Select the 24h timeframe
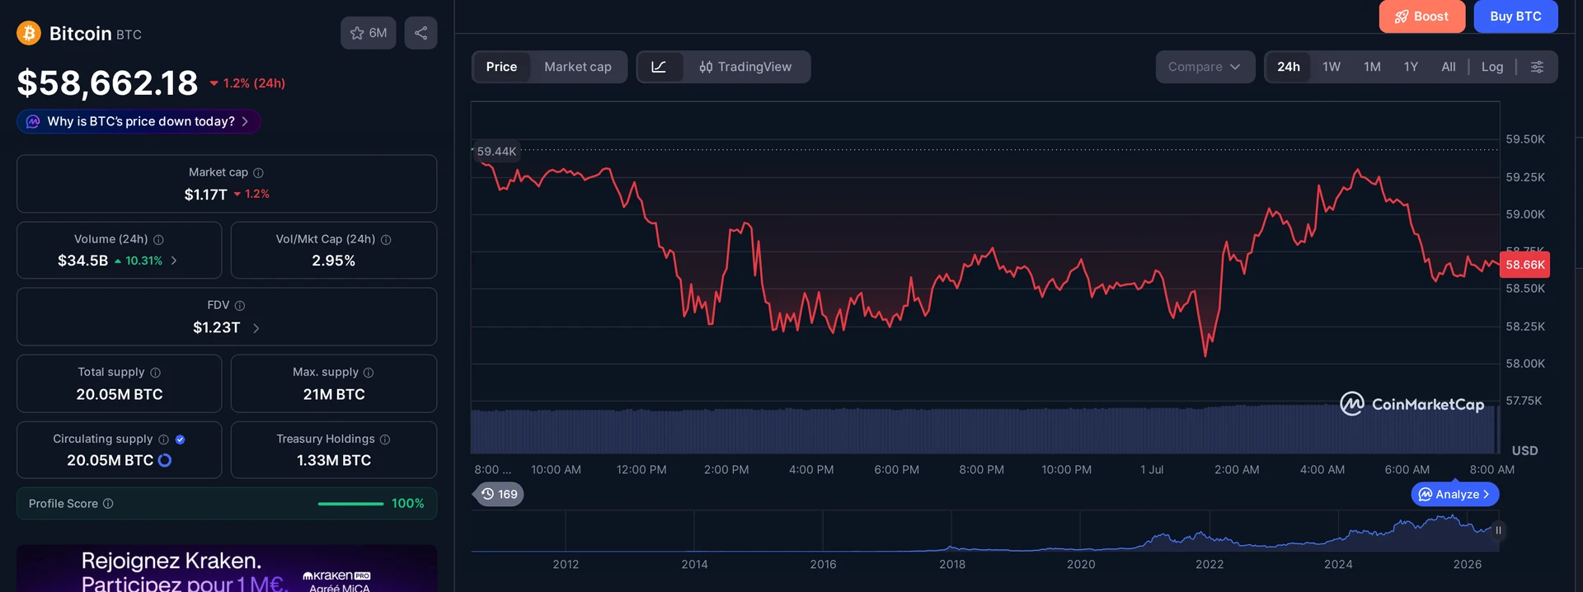The height and width of the screenshot is (592, 1583). click(1289, 67)
